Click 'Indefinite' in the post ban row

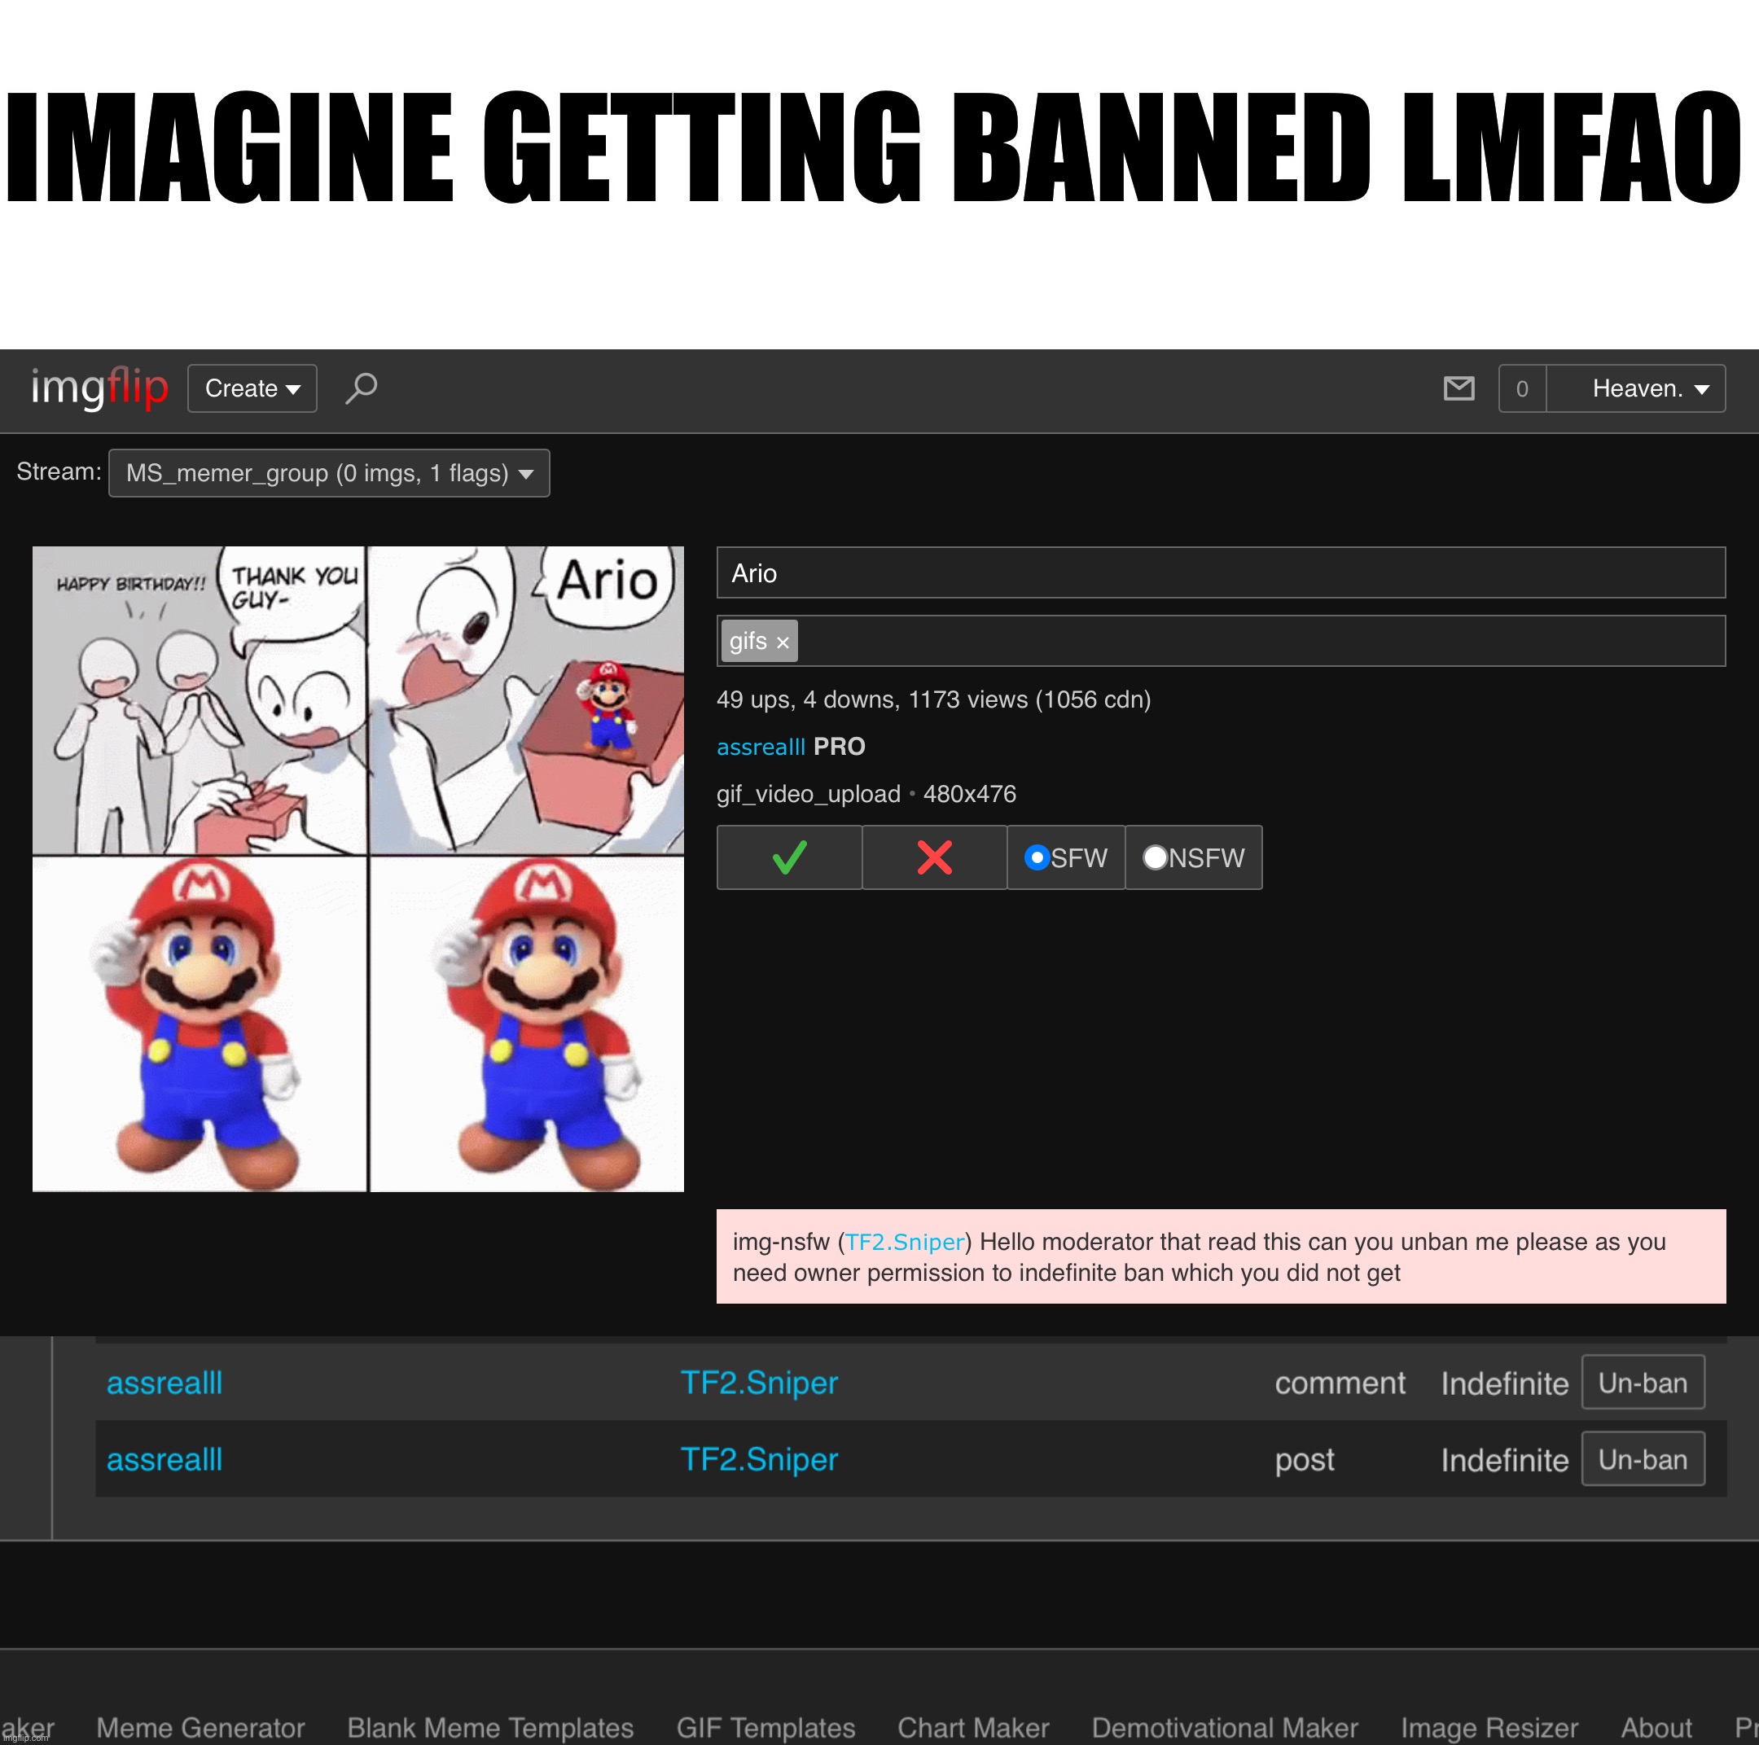point(1504,1460)
